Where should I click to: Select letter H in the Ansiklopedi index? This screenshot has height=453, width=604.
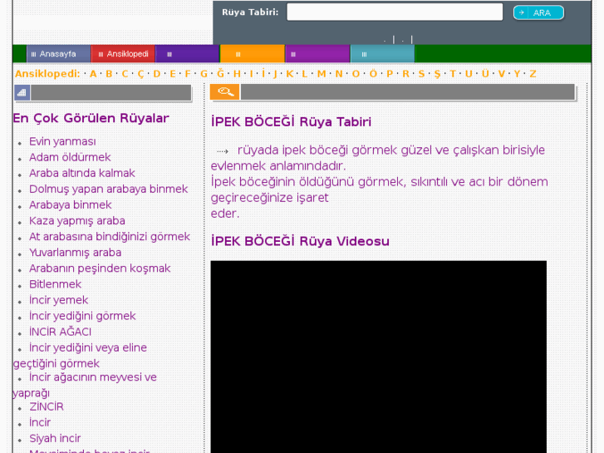click(x=237, y=74)
